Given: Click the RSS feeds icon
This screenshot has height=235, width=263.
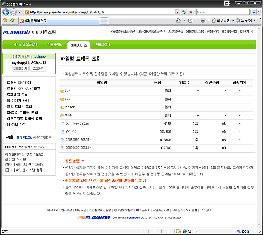Looking at the screenshot, I should [x=191, y=20].
